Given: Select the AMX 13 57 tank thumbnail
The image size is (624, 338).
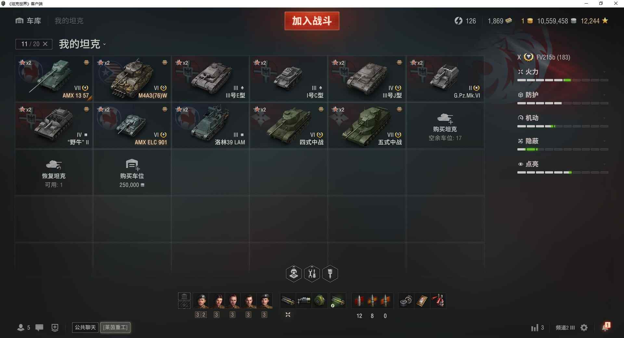Looking at the screenshot, I should [x=54, y=79].
